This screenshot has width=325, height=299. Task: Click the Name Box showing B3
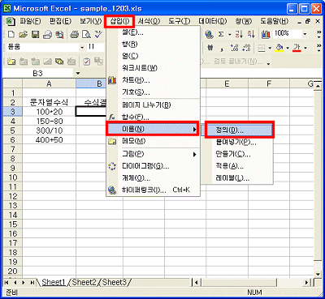click(x=38, y=73)
